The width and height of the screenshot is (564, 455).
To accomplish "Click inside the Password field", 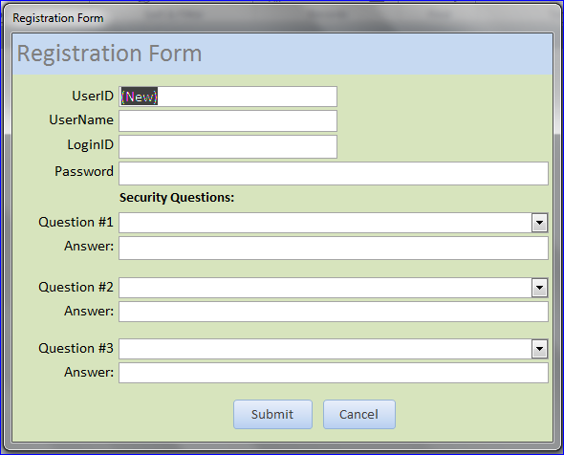I will point(334,173).
